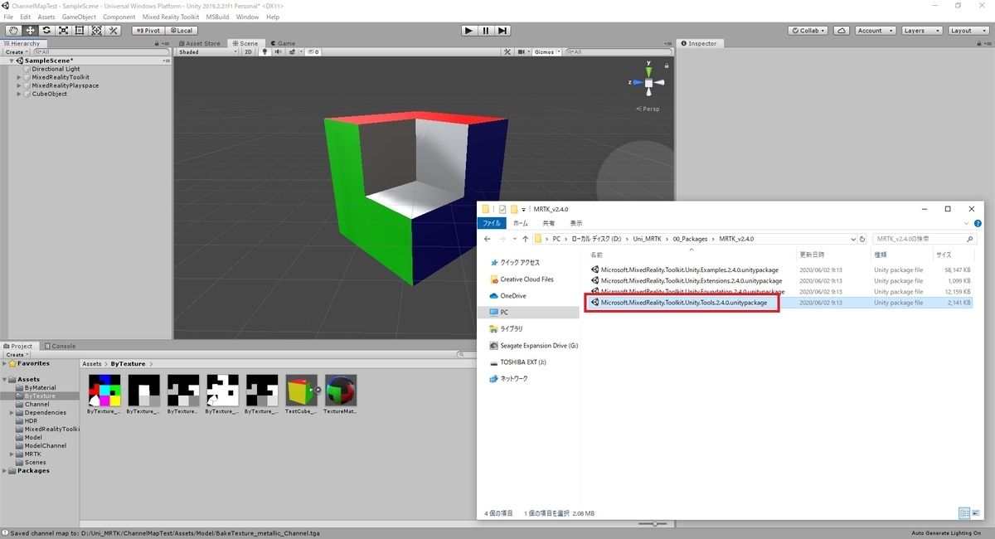Switch to the Asset Store tab

[199, 43]
